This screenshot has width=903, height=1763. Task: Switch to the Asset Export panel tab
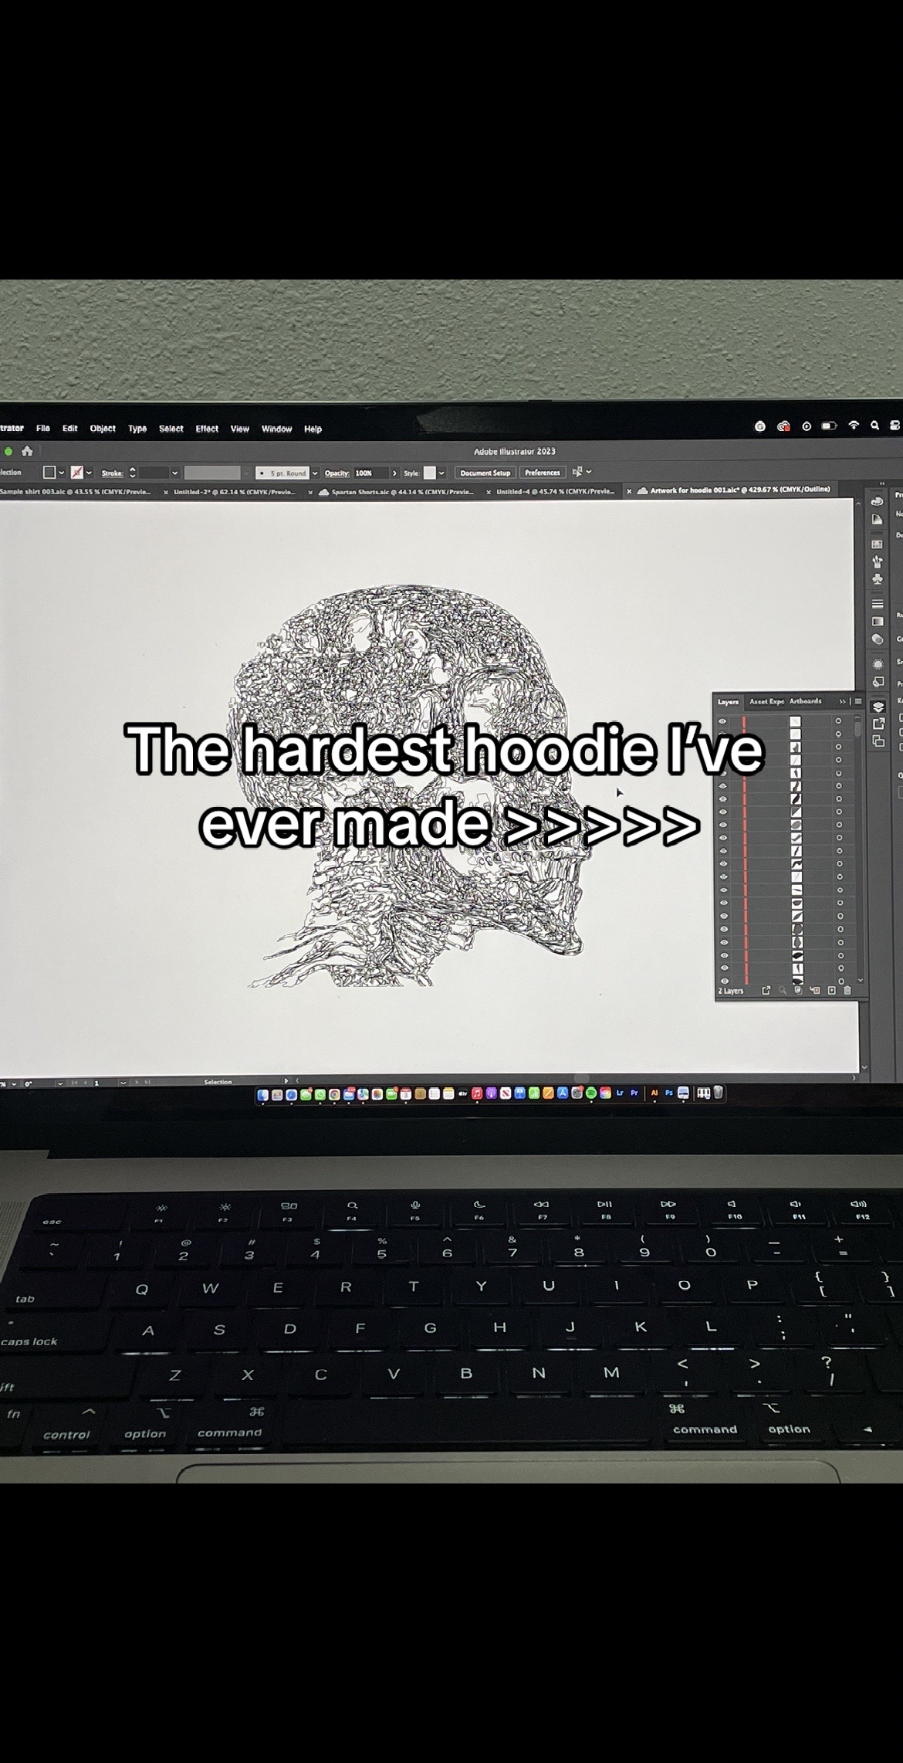766,701
